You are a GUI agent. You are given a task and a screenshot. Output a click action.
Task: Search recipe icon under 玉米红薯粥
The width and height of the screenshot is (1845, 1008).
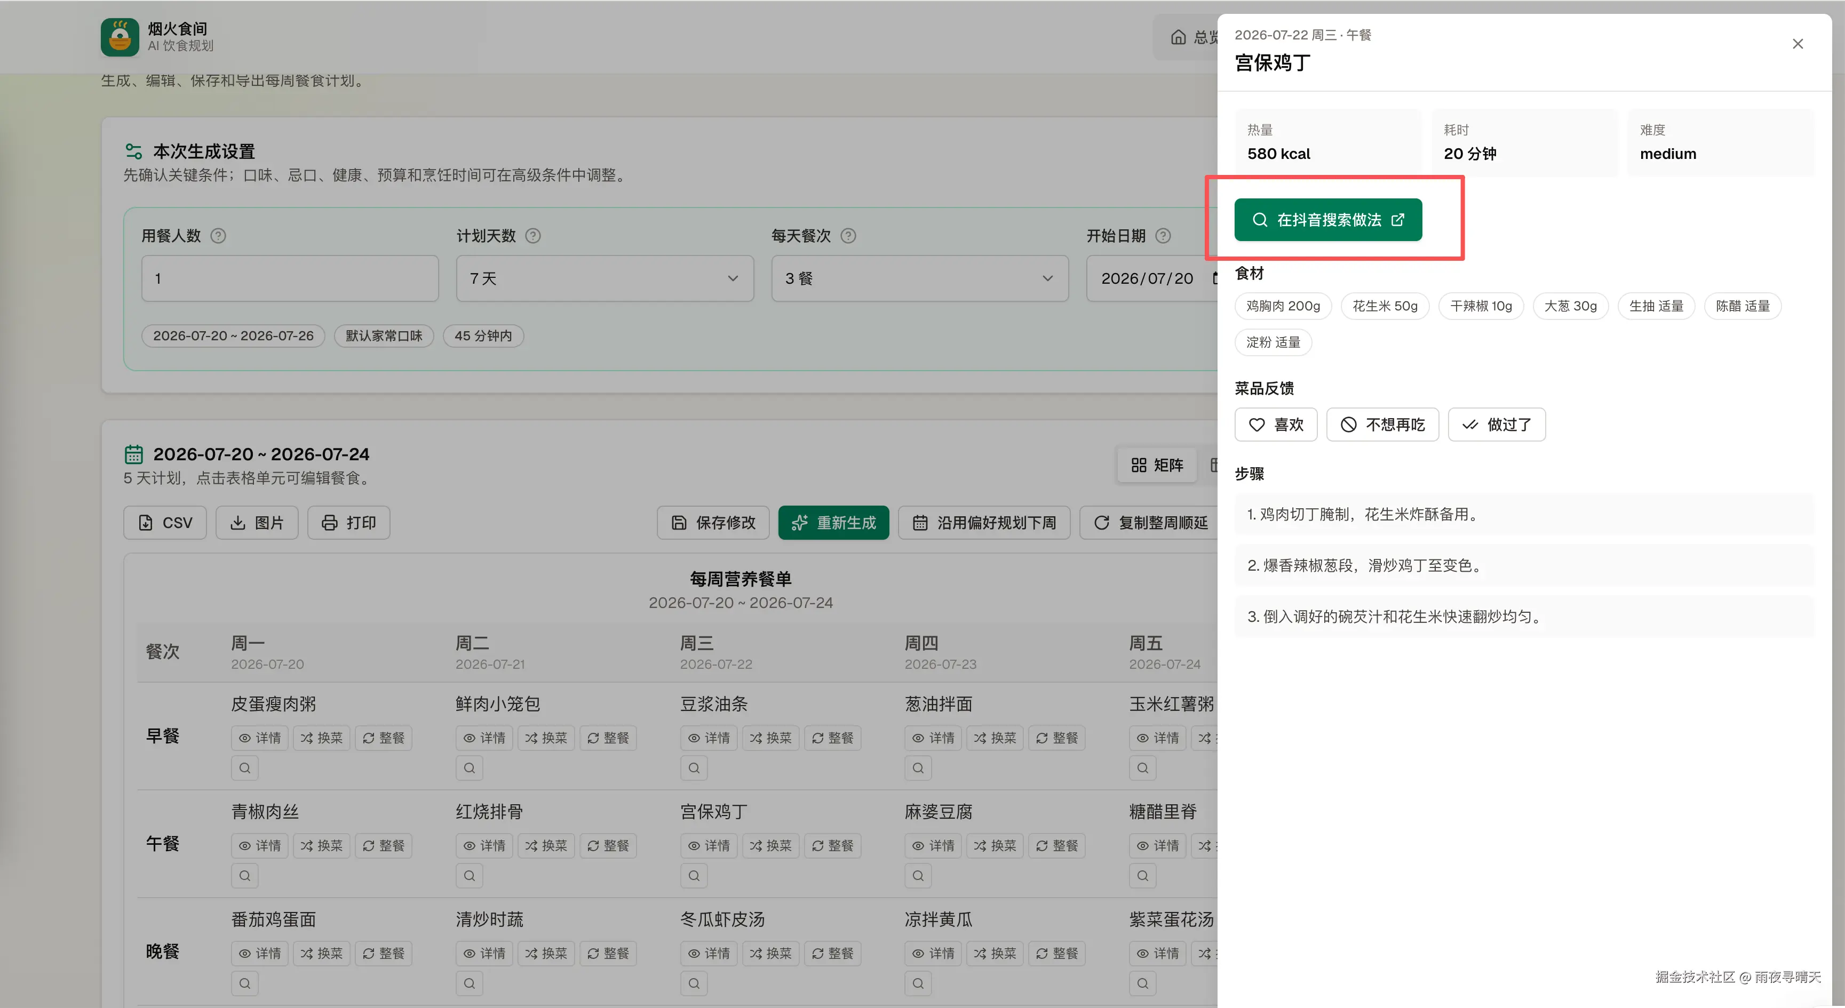coord(1143,768)
